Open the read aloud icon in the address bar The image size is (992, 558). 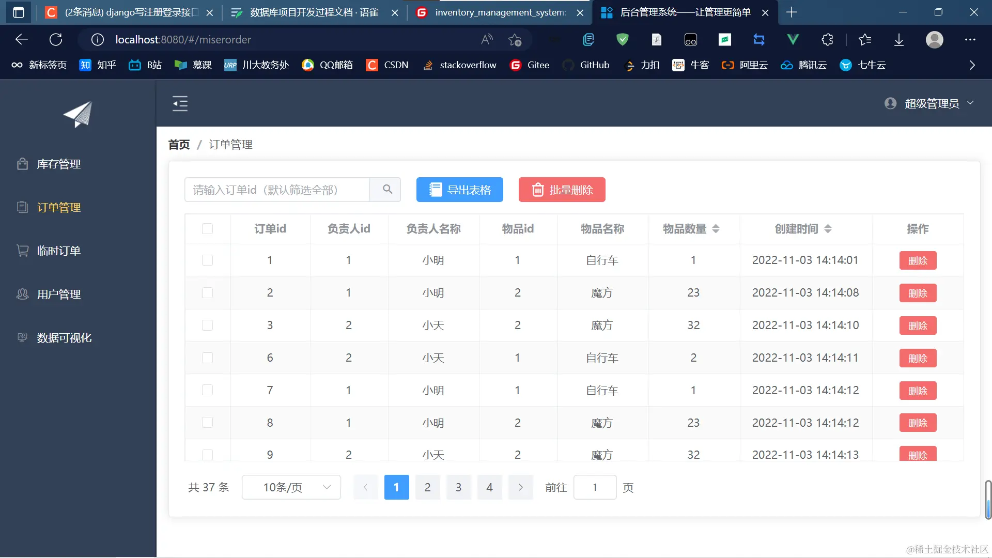coord(487,40)
